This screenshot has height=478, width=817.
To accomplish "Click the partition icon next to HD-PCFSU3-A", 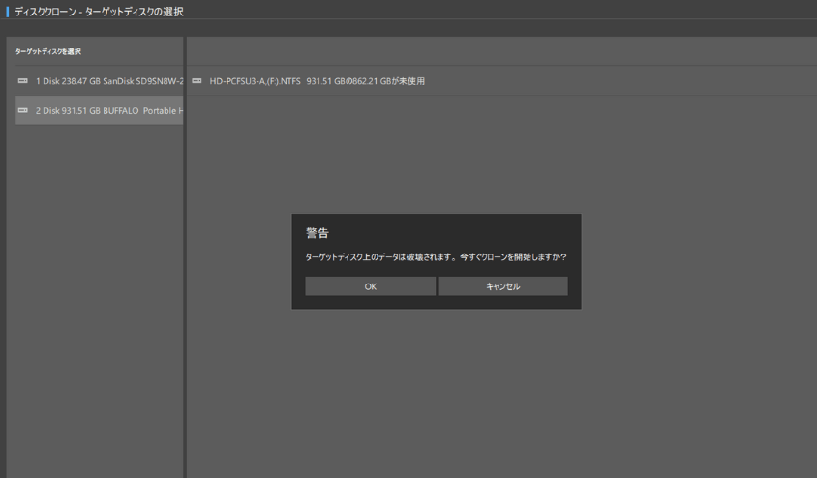I will 197,81.
